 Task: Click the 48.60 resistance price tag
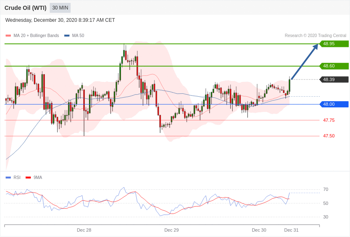pos(334,66)
